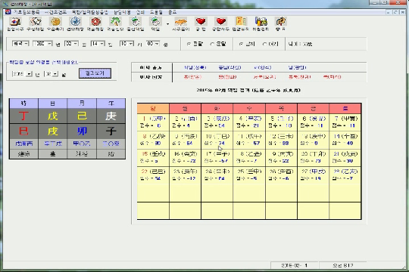Open the 도움말 help menu
409x272 pixels.
click(x=156, y=12)
